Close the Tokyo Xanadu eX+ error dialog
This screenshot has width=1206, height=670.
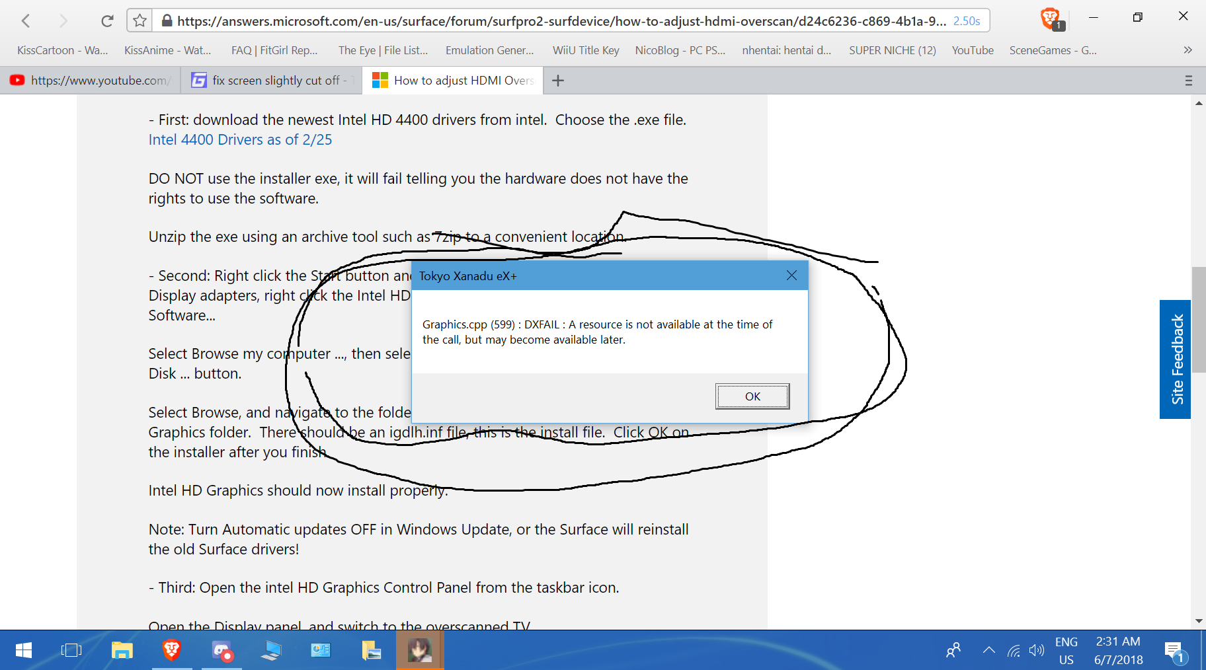click(x=791, y=276)
